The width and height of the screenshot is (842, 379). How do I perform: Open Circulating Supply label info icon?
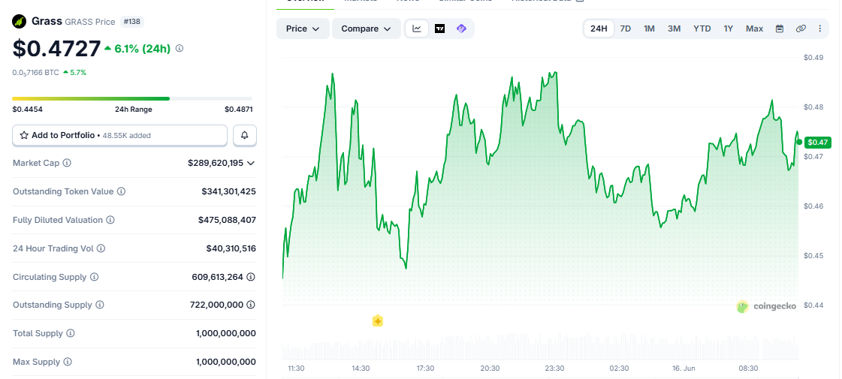click(x=94, y=277)
